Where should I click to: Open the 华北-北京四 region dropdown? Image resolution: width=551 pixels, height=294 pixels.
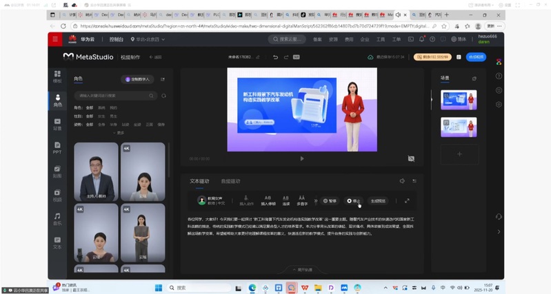[x=150, y=39]
